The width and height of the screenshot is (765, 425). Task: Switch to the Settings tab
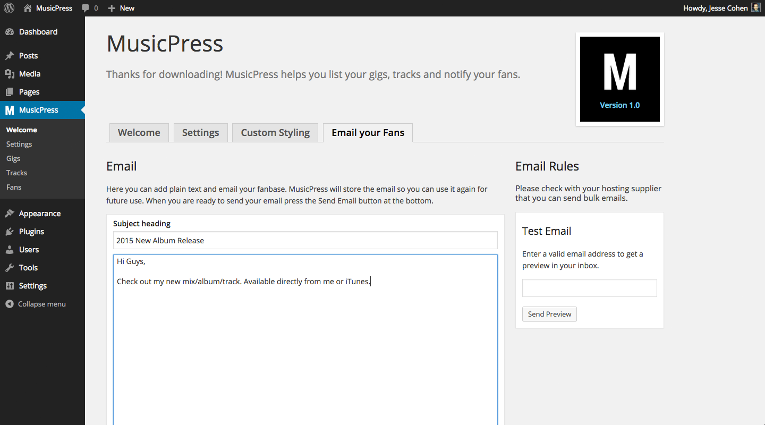(x=200, y=133)
